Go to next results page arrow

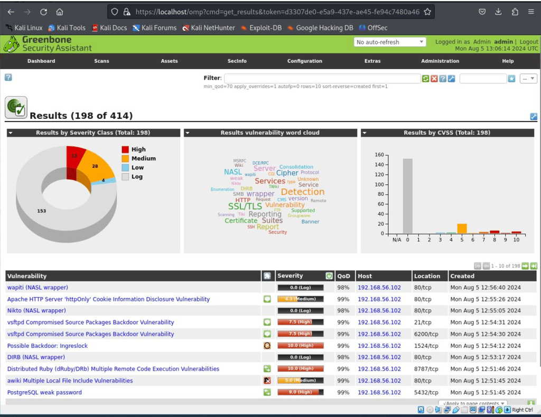tap(525, 266)
